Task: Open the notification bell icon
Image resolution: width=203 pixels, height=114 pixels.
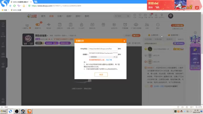Action: pos(156,15)
